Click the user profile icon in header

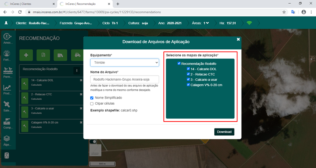(6, 23)
